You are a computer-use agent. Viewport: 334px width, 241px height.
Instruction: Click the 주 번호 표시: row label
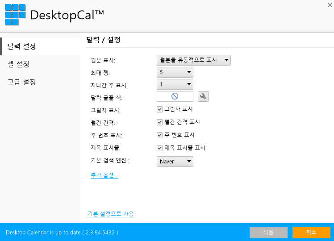(x=107, y=135)
